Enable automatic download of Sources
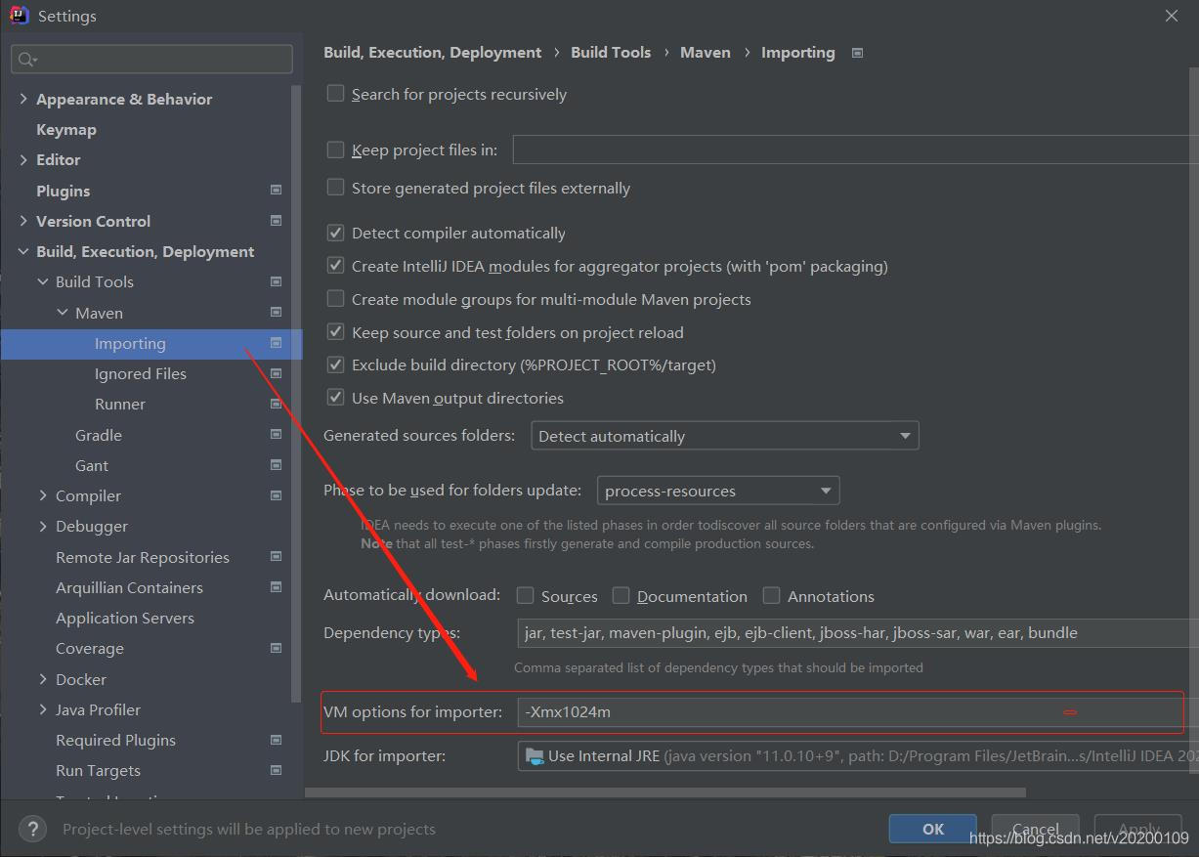The height and width of the screenshot is (857, 1199). coord(525,595)
